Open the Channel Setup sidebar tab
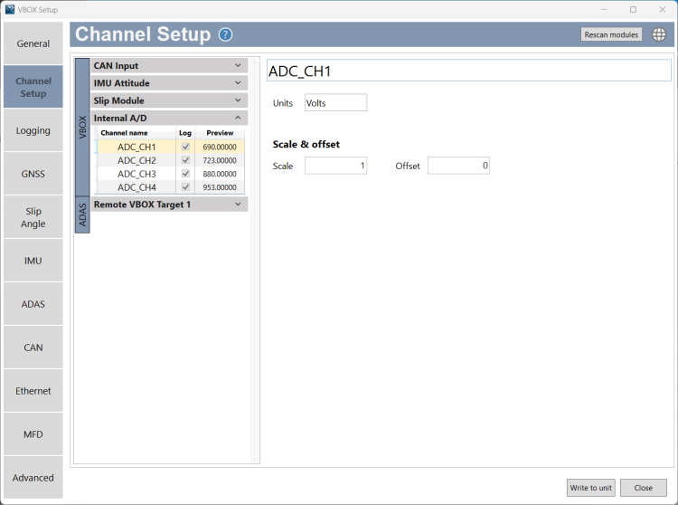Screen dimensions: 678x505 pos(33,87)
